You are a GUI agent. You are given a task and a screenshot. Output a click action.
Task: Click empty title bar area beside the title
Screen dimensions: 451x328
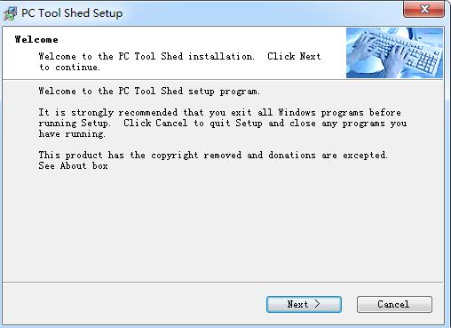click(260, 13)
